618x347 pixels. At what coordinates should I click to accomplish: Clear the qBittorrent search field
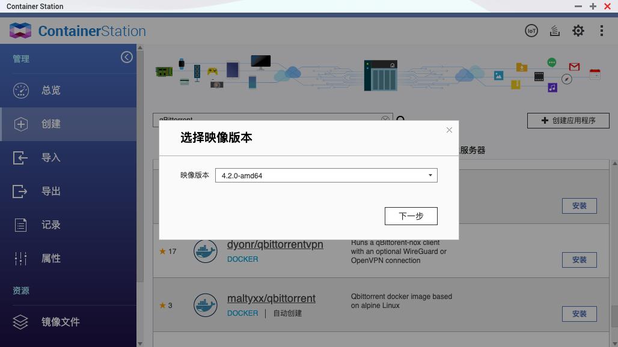coord(385,118)
